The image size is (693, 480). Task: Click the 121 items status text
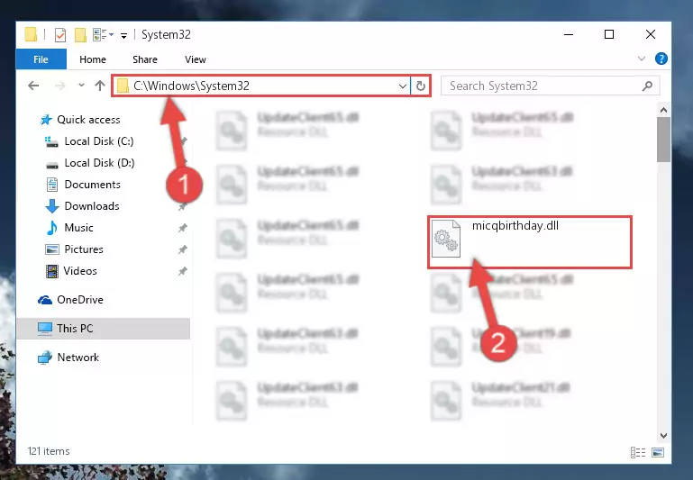click(49, 451)
